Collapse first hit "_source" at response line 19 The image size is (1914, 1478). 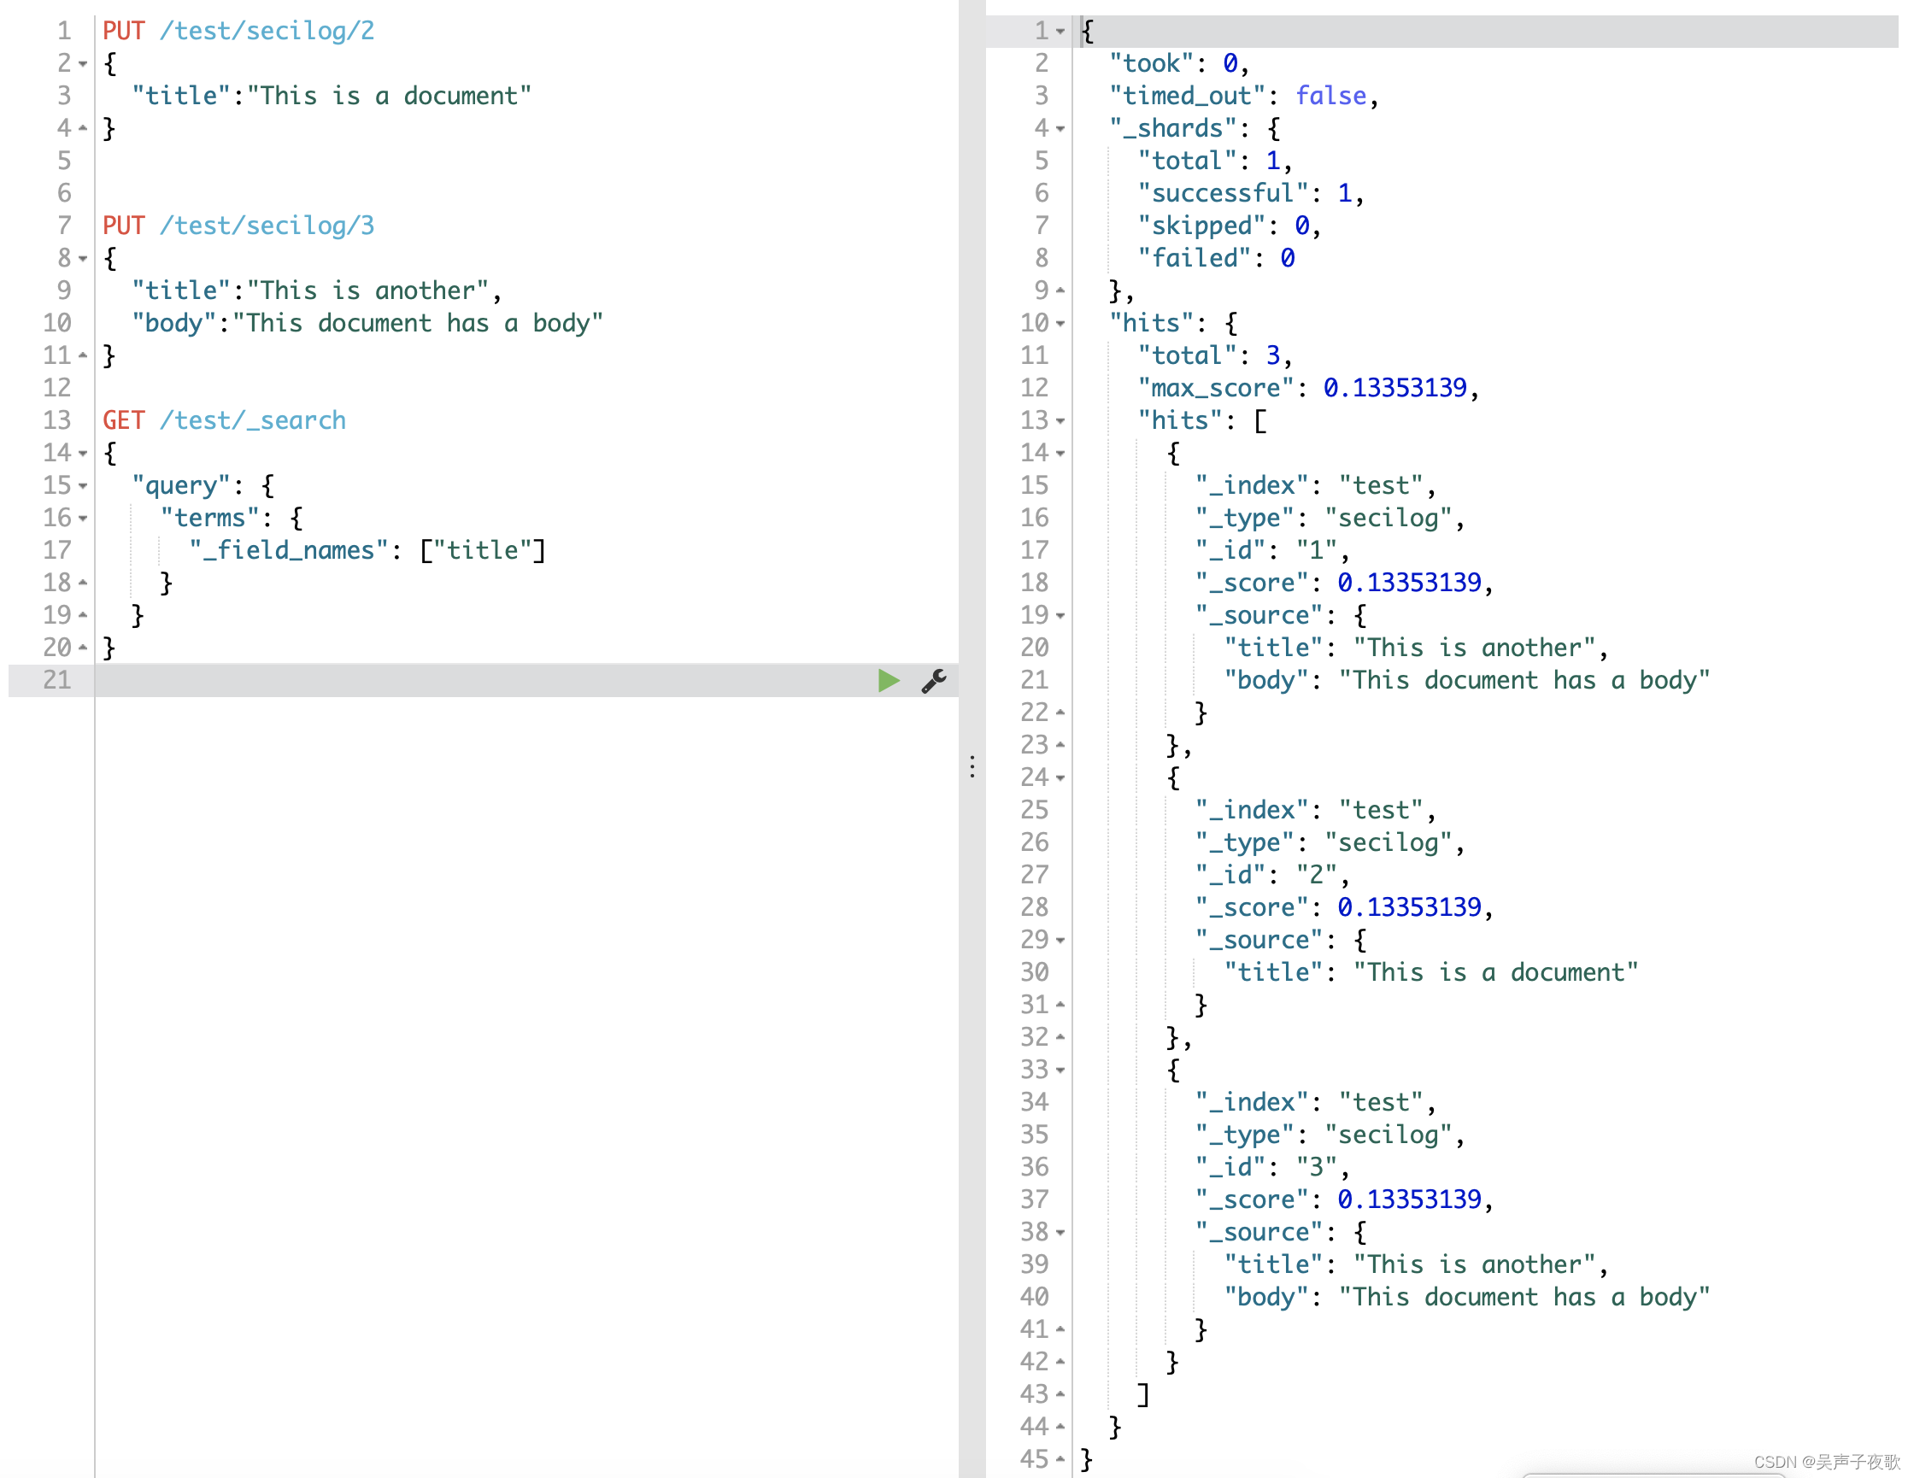click(x=1060, y=616)
